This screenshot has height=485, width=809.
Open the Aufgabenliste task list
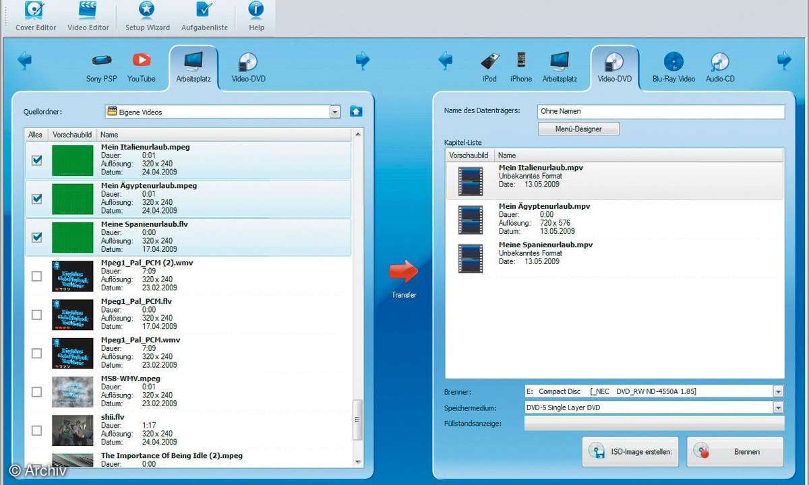[204, 16]
